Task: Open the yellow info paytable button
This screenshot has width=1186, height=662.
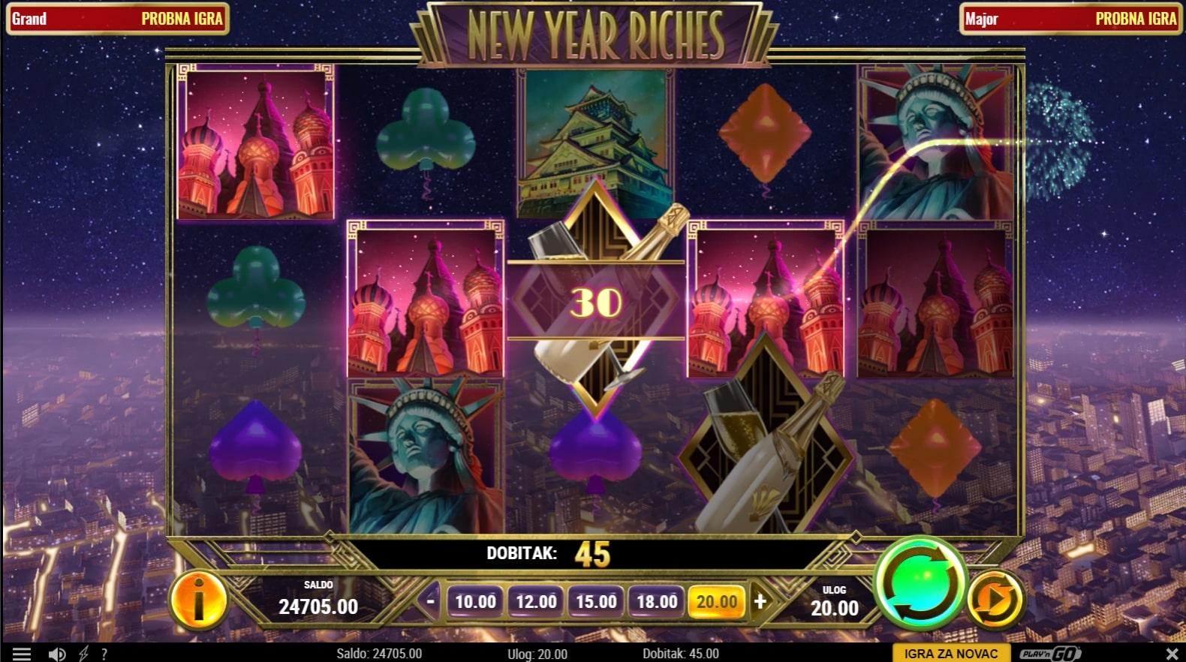Action: [198, 600]
